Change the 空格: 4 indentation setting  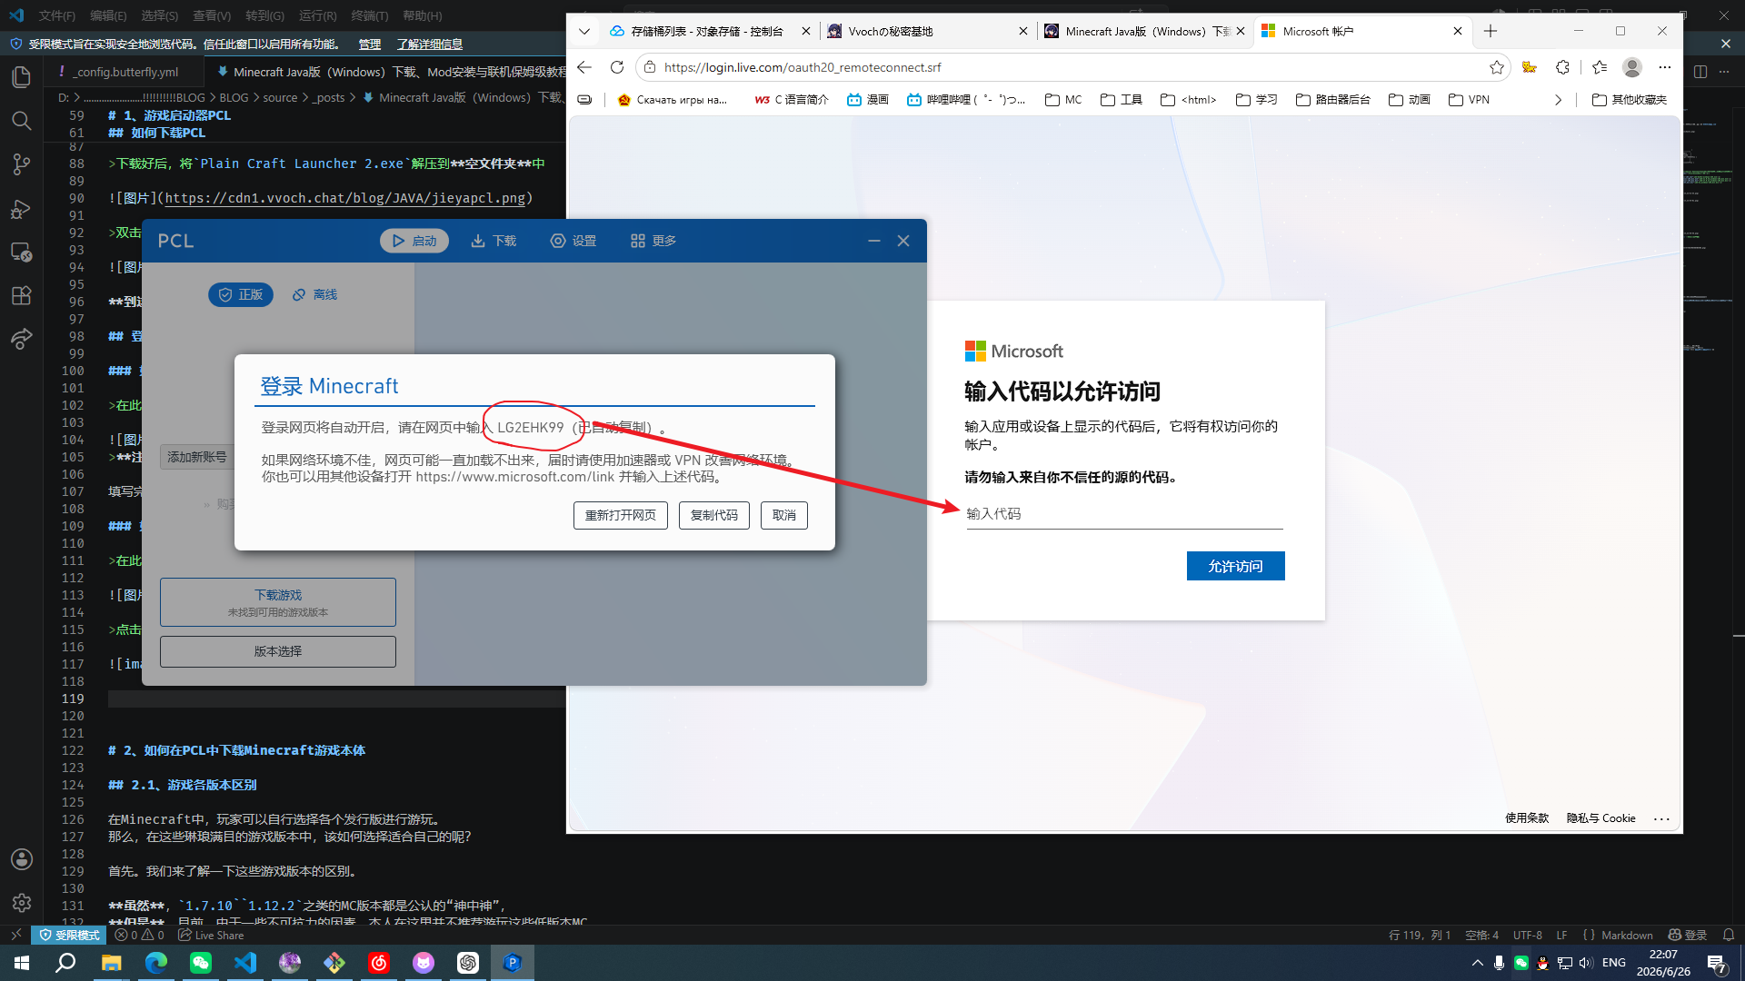[x=1481, y=935]
